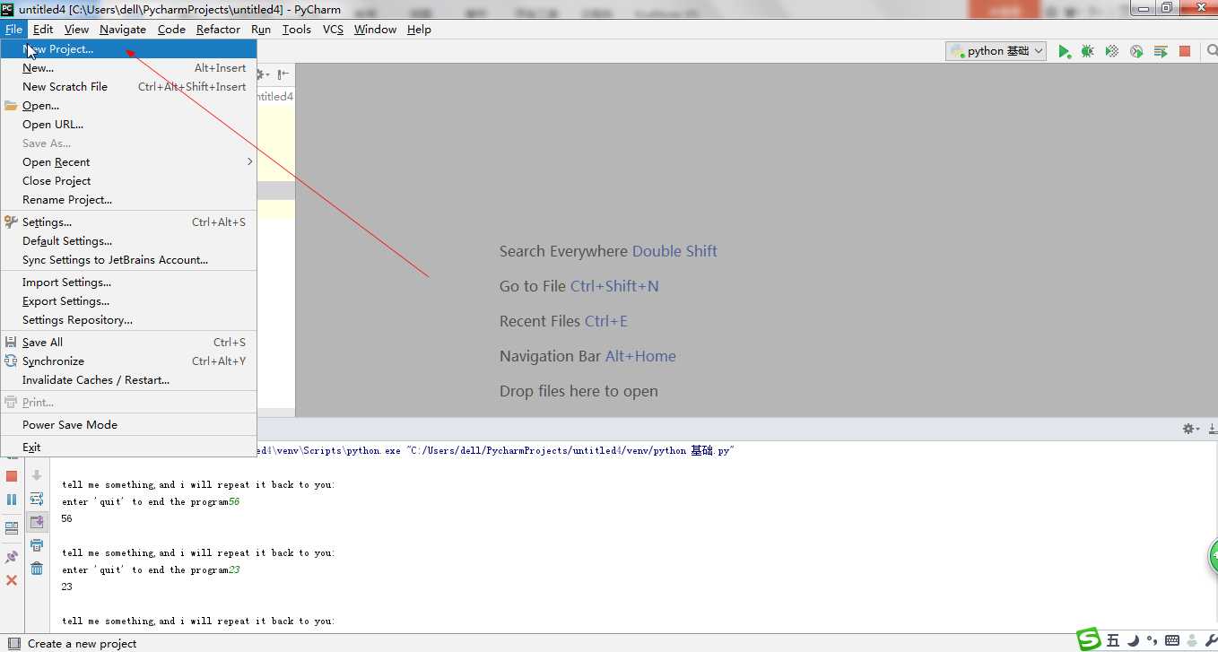Open the Navigate menu

123,30
